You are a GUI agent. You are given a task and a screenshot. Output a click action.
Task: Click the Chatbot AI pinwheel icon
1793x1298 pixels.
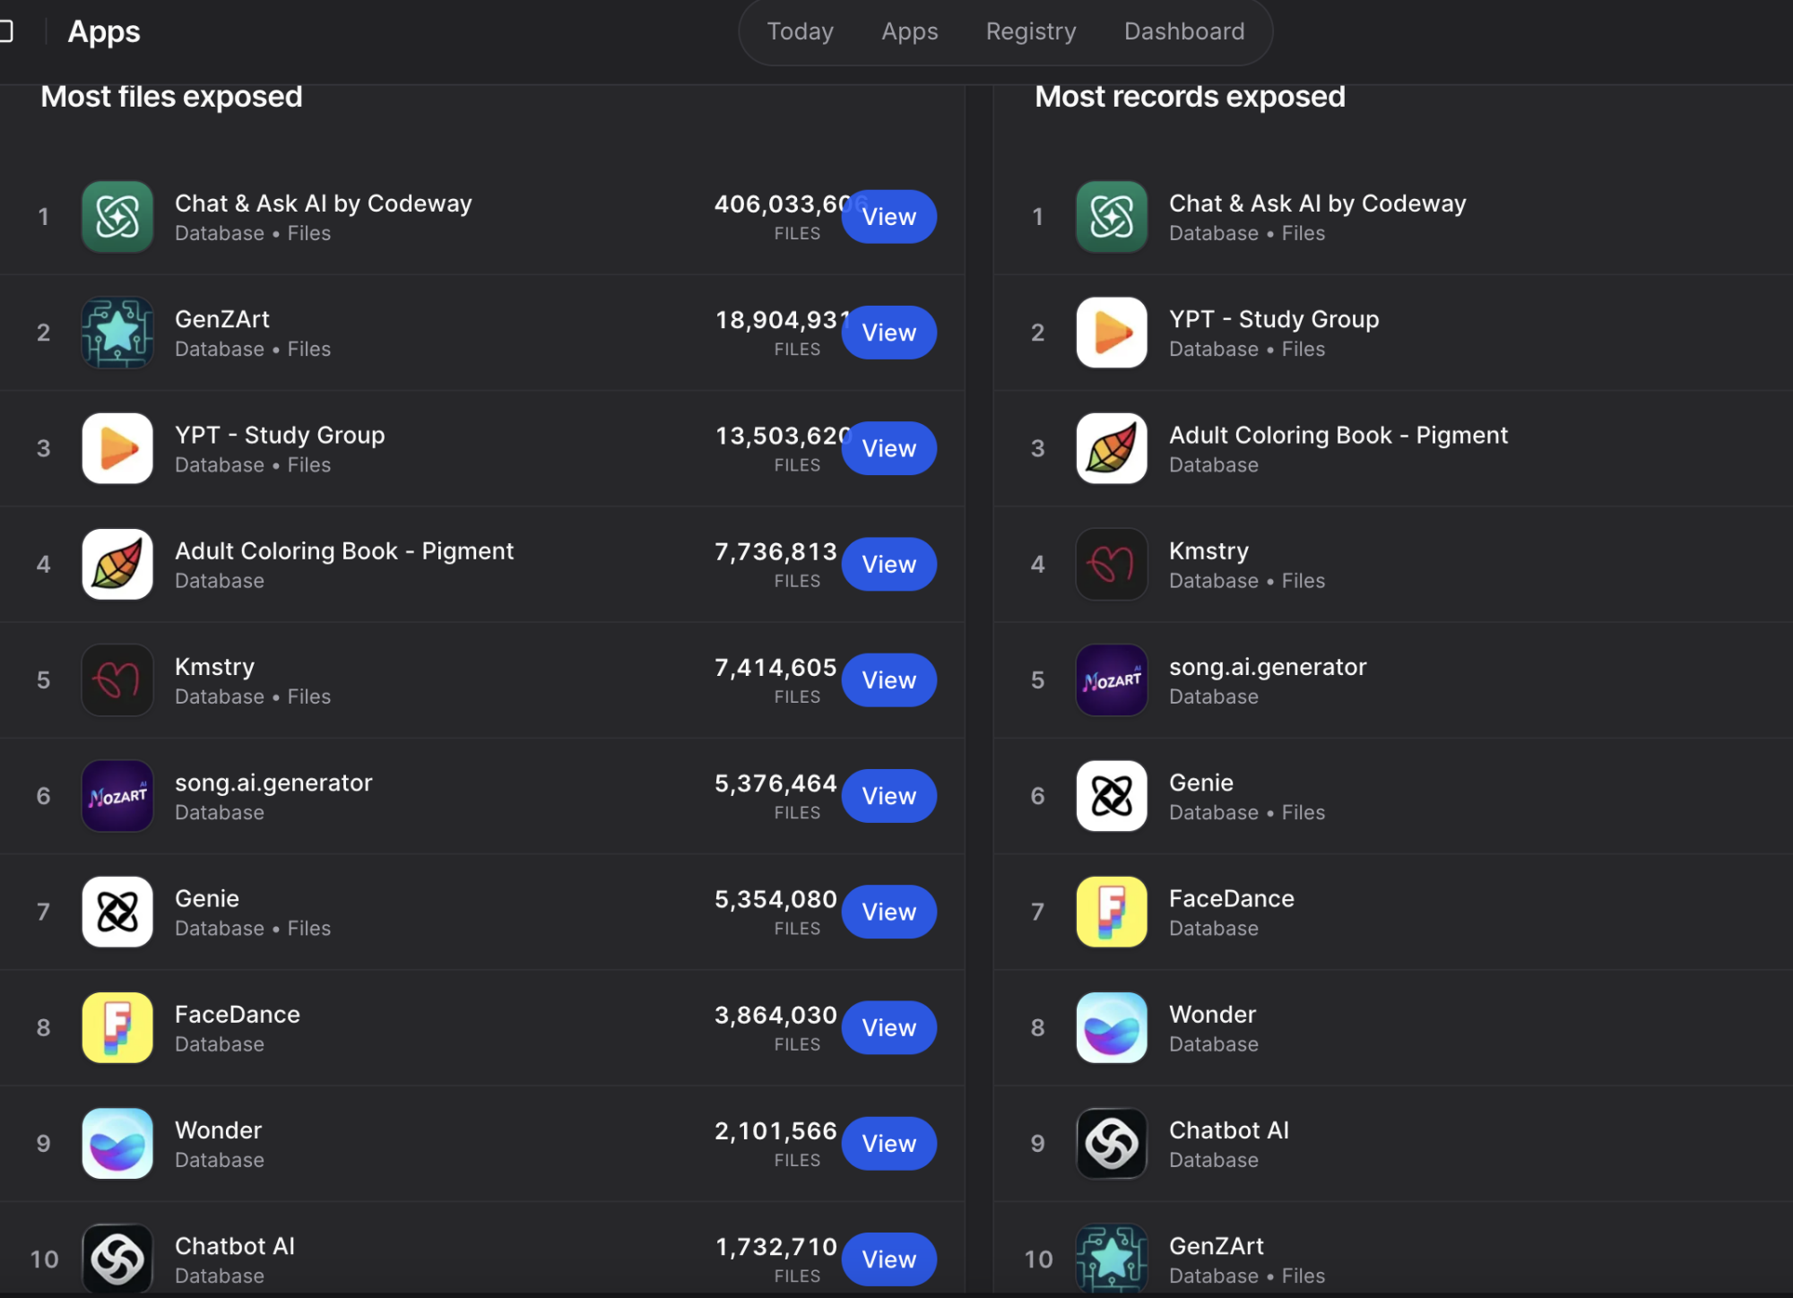pyautogui.click(x=117, y=1259)
